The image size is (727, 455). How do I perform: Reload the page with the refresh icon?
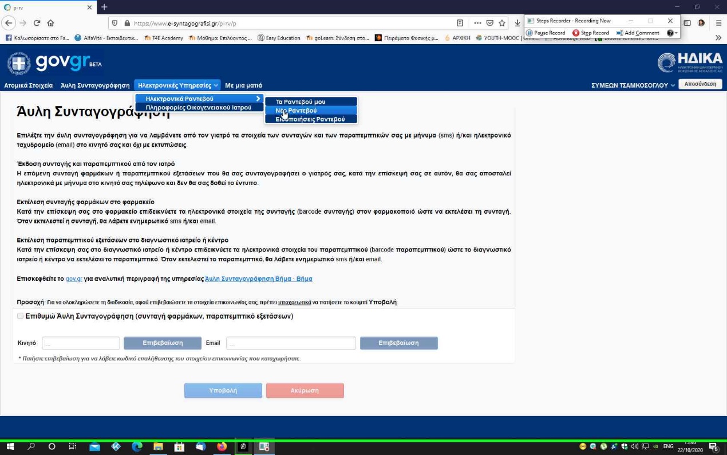click(x=37, y=23)
